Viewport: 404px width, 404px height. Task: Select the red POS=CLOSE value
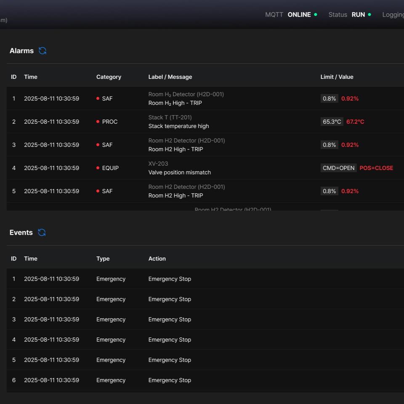point(376,168)
